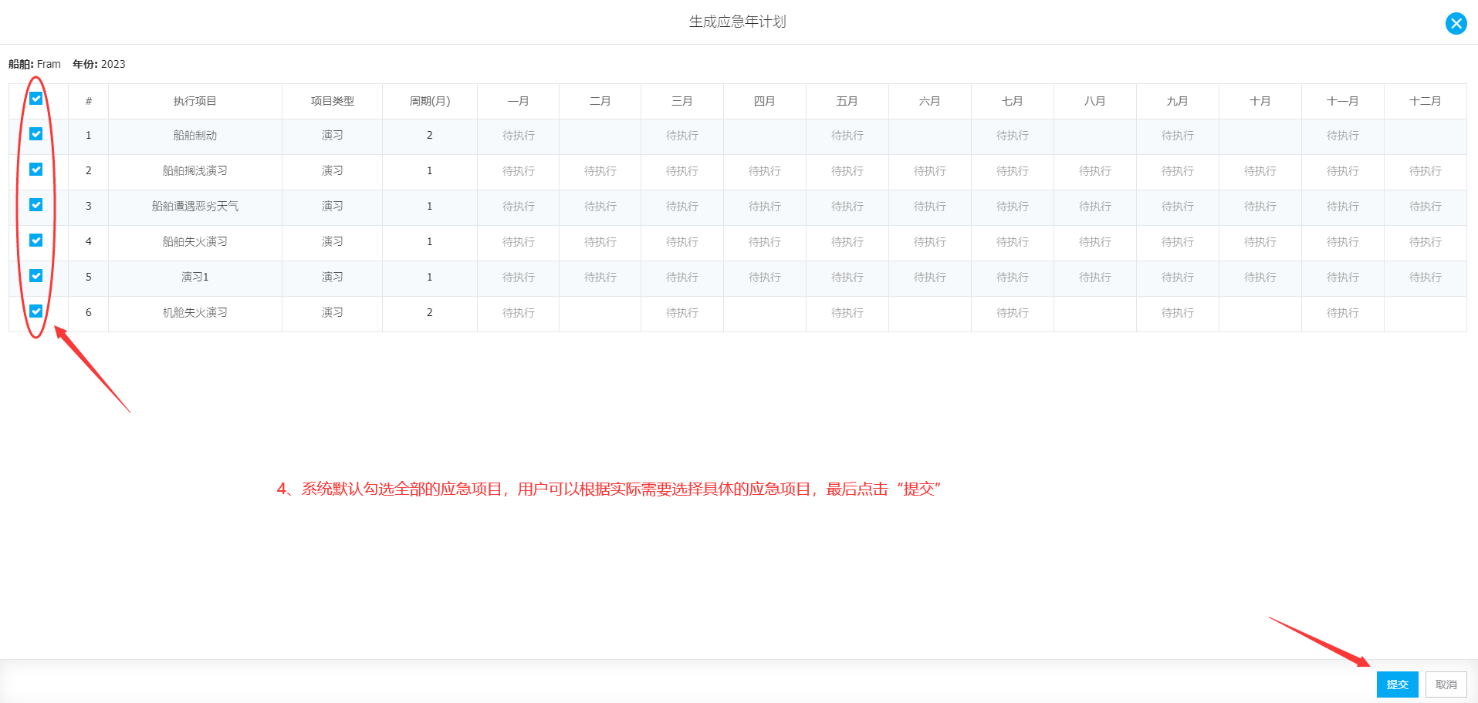The height and width of the screenshot is (703, 1478).
Task: Uncheck the 机舱失火演习 row checkbox
Action: pyautogui.click(x=36, y=311)
